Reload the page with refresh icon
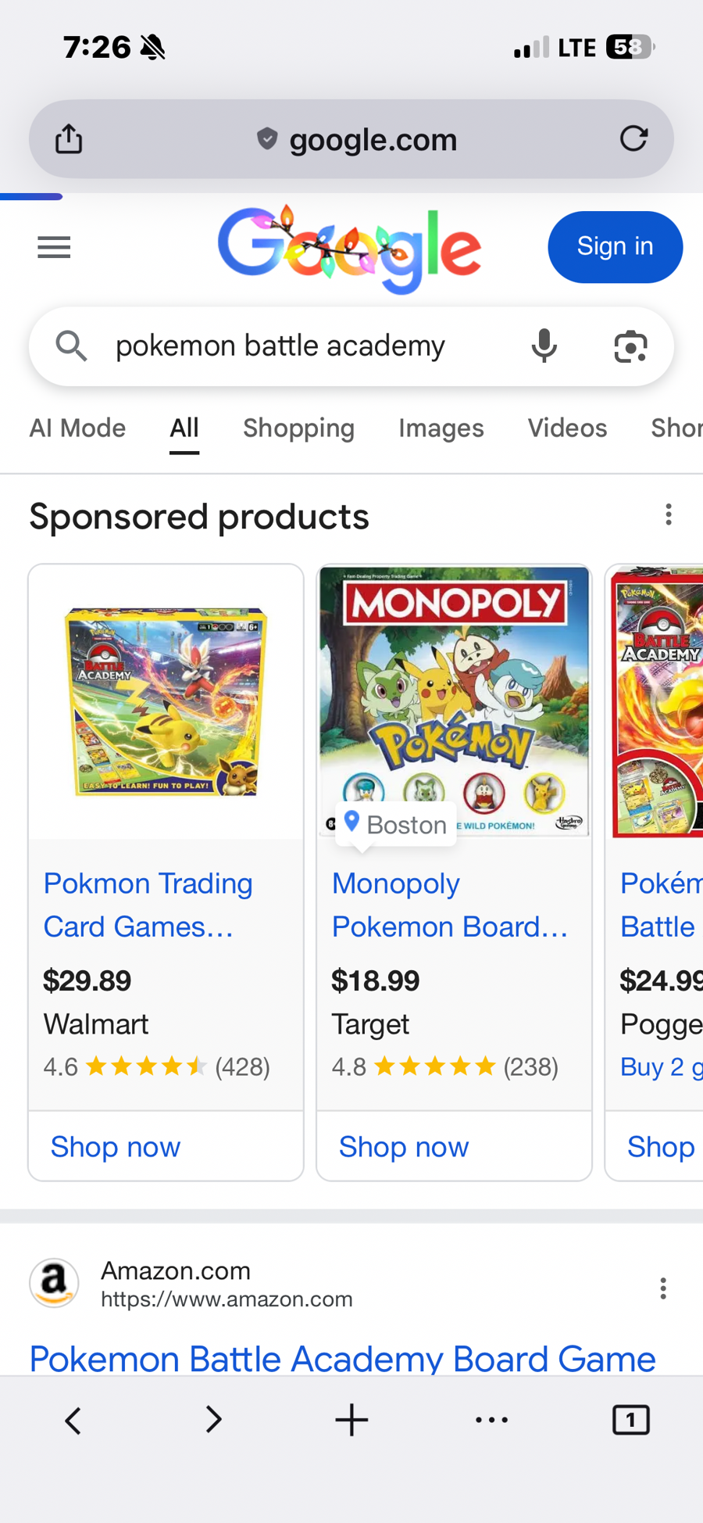This screenshot has height=1523, width=703. click(633, 139)
